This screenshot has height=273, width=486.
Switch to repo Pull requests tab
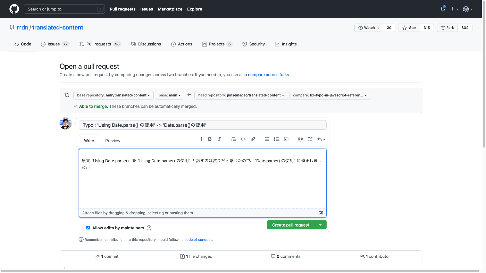tap(100, 44)
